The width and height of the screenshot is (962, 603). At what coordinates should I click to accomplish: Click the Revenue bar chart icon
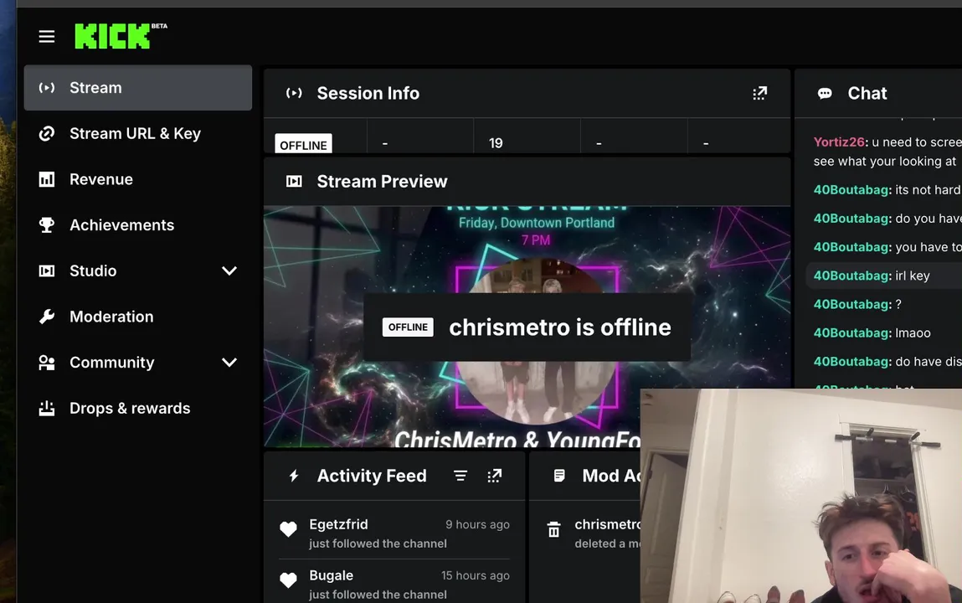tap(47, 179)
